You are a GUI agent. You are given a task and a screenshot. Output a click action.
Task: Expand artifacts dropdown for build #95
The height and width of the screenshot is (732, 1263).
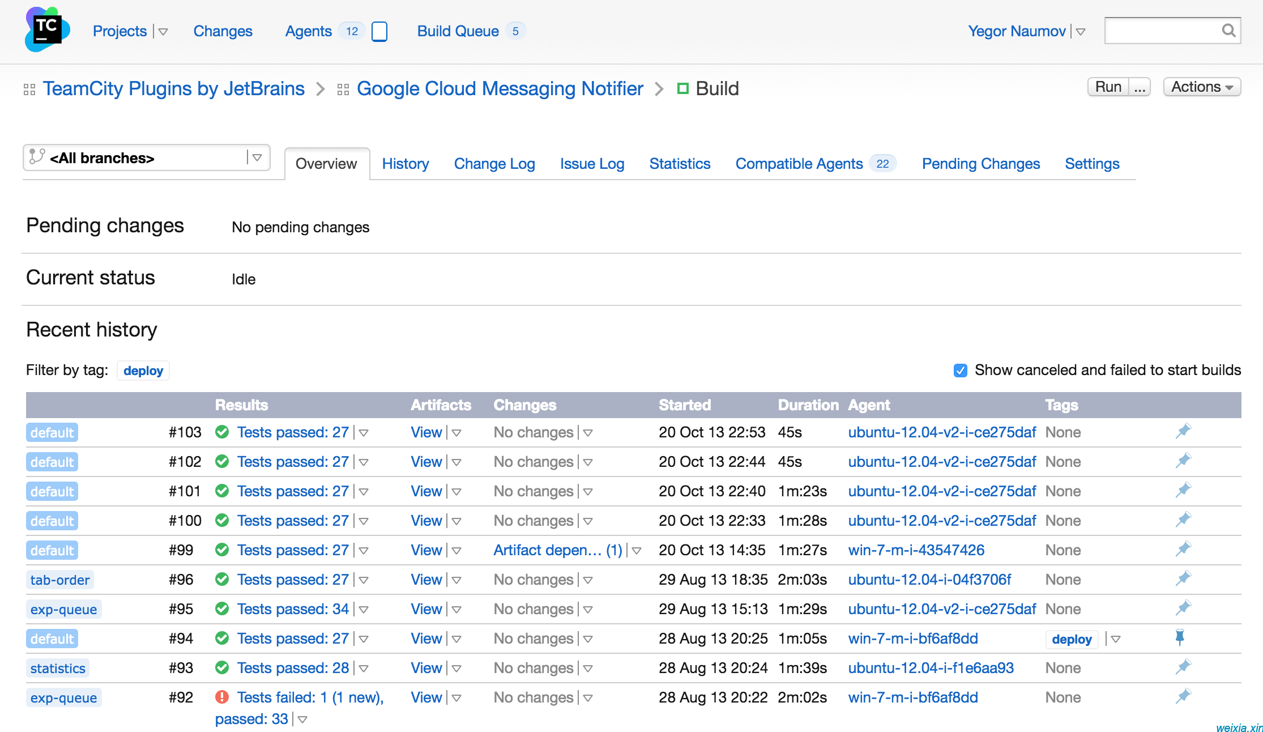click(x=456, y=610)
